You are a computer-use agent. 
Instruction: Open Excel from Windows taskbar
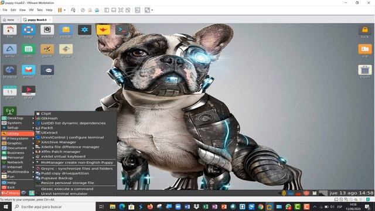206,206
